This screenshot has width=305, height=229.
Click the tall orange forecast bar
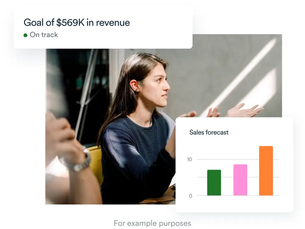click(266, 171)
